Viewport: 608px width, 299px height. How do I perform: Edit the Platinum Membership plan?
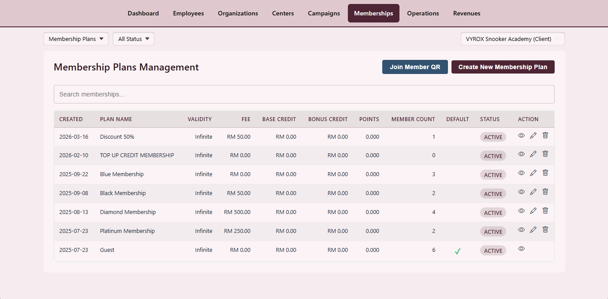pos(533,230)
